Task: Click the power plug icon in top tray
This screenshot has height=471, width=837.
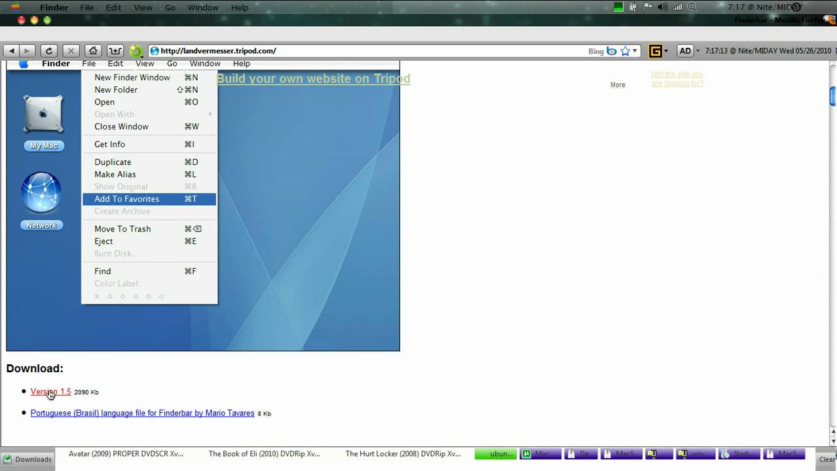Action: point(633,7)
